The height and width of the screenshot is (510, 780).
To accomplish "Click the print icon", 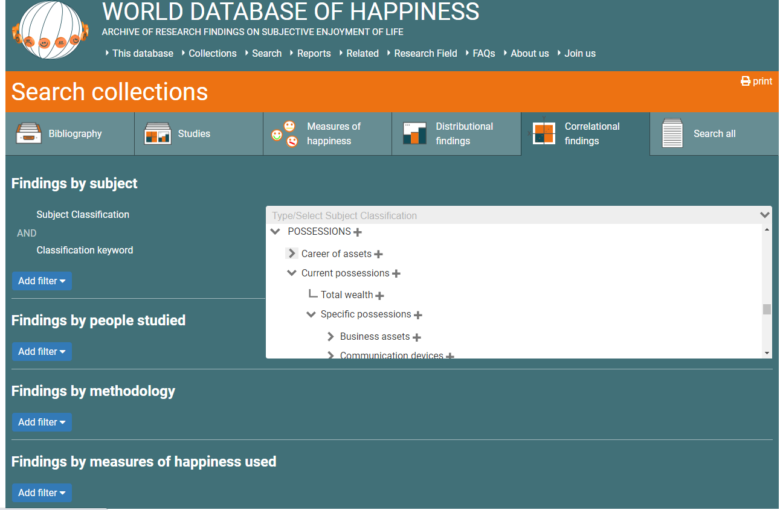I will pos(746,81).
